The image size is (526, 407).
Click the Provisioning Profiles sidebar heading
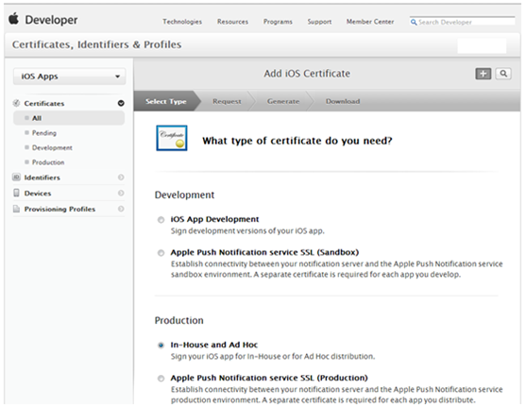coord(59,209)
